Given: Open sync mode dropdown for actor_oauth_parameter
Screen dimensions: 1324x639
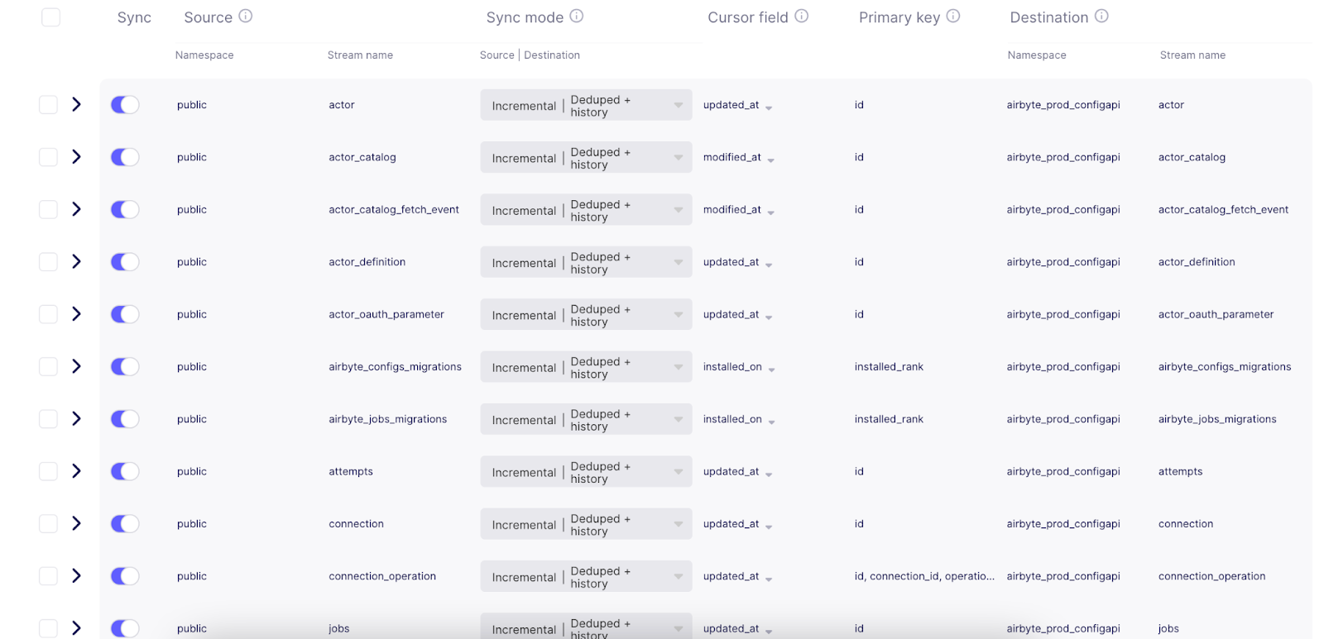Looking at the screenshot, I should (x=586, y=314).
